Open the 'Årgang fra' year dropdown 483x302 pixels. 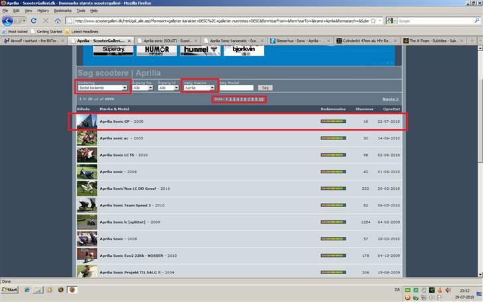[x=143, y=88]
